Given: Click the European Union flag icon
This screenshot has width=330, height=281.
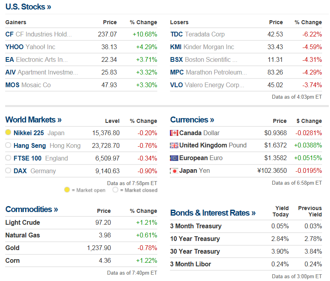Looking at the screenshot, I should (x=174, y=158).
